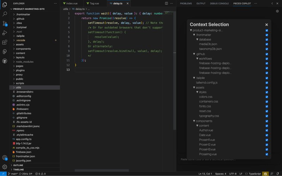Open the OUTPUT panel tab
282x176 pixels.
pyautogui.click(x=201, y=4)
